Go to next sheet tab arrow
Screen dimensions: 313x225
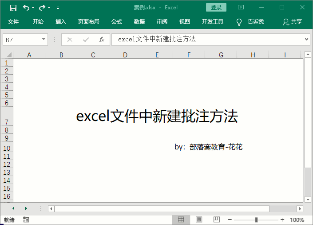click(26, 209)
